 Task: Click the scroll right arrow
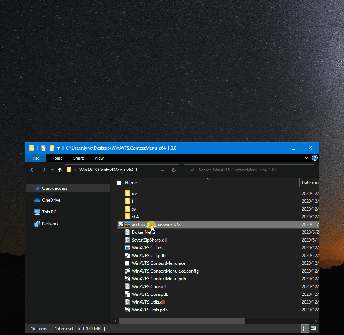[x=316, y=321]
